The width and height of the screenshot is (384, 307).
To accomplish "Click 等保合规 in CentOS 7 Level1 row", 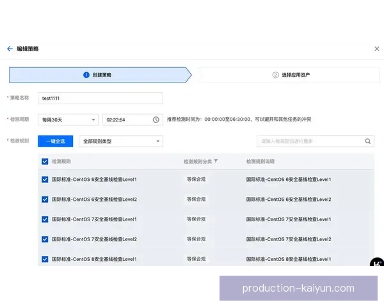I will coord(196,219).
